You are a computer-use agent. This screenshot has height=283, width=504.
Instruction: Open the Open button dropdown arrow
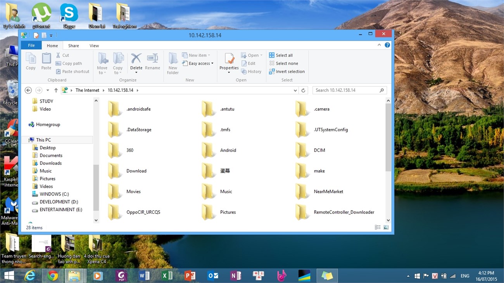coord(261,55)
